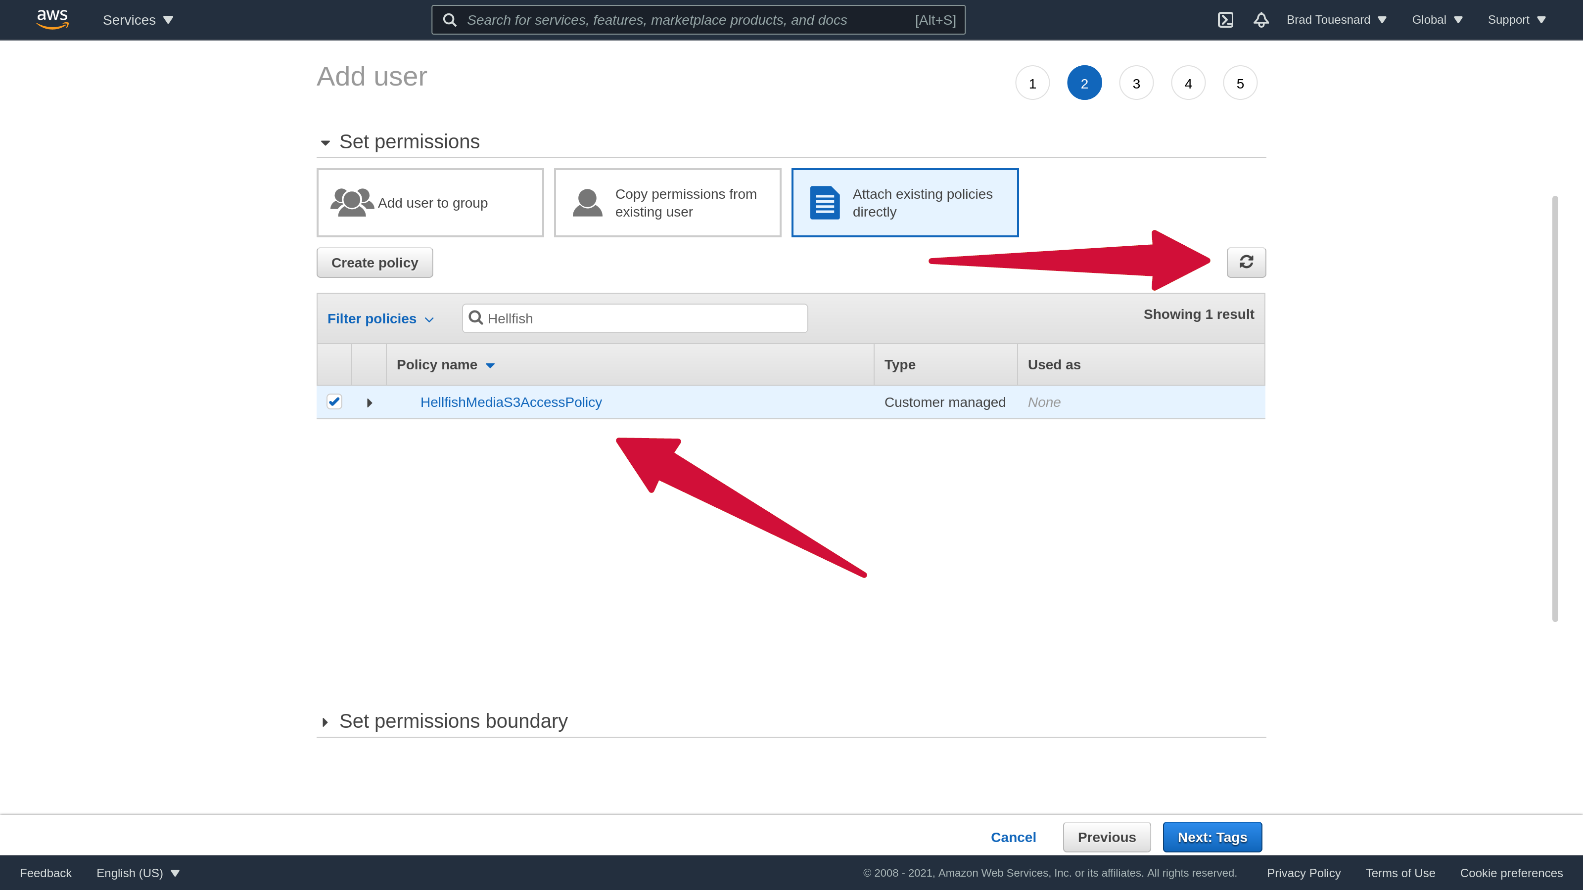1583x890 pixels.
Task: Toggle the HellfishMediaS3AccessPolicy checkbox
Action: click(x=335, y=401)
